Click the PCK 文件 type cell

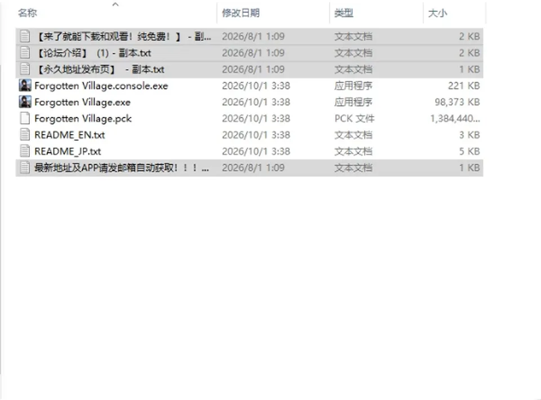click(354, 119)
